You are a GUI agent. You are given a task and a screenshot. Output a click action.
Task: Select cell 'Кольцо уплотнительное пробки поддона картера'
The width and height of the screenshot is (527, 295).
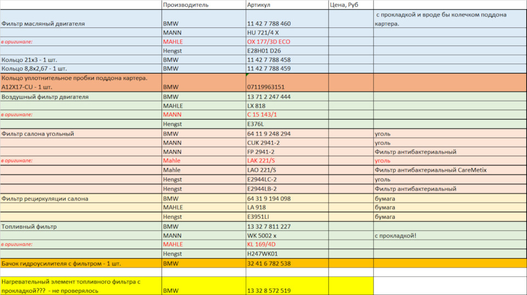[81, 82]
